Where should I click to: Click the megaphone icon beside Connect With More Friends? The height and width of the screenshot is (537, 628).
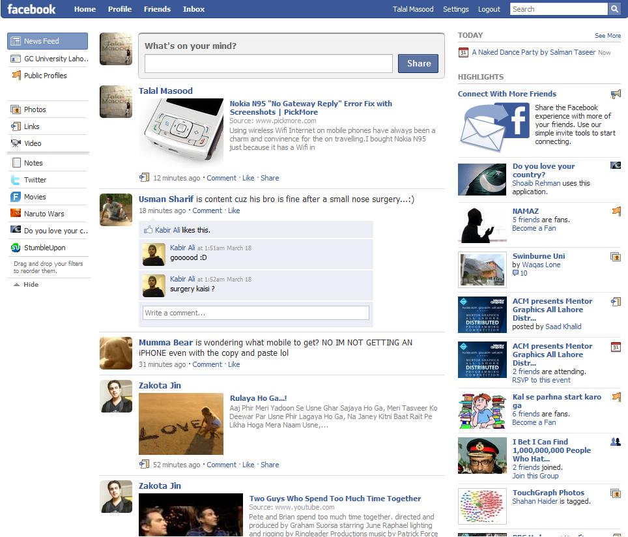click(616, 94)
